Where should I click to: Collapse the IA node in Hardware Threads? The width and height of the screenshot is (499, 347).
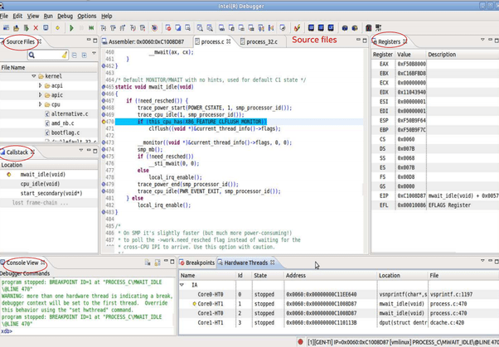(x=182, y=285)
